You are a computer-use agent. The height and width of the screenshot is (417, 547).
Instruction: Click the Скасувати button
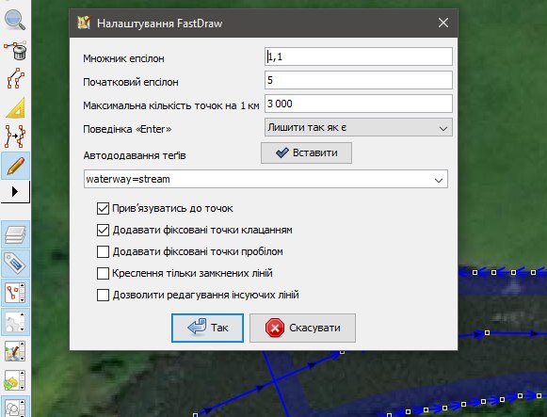(302, 328)
